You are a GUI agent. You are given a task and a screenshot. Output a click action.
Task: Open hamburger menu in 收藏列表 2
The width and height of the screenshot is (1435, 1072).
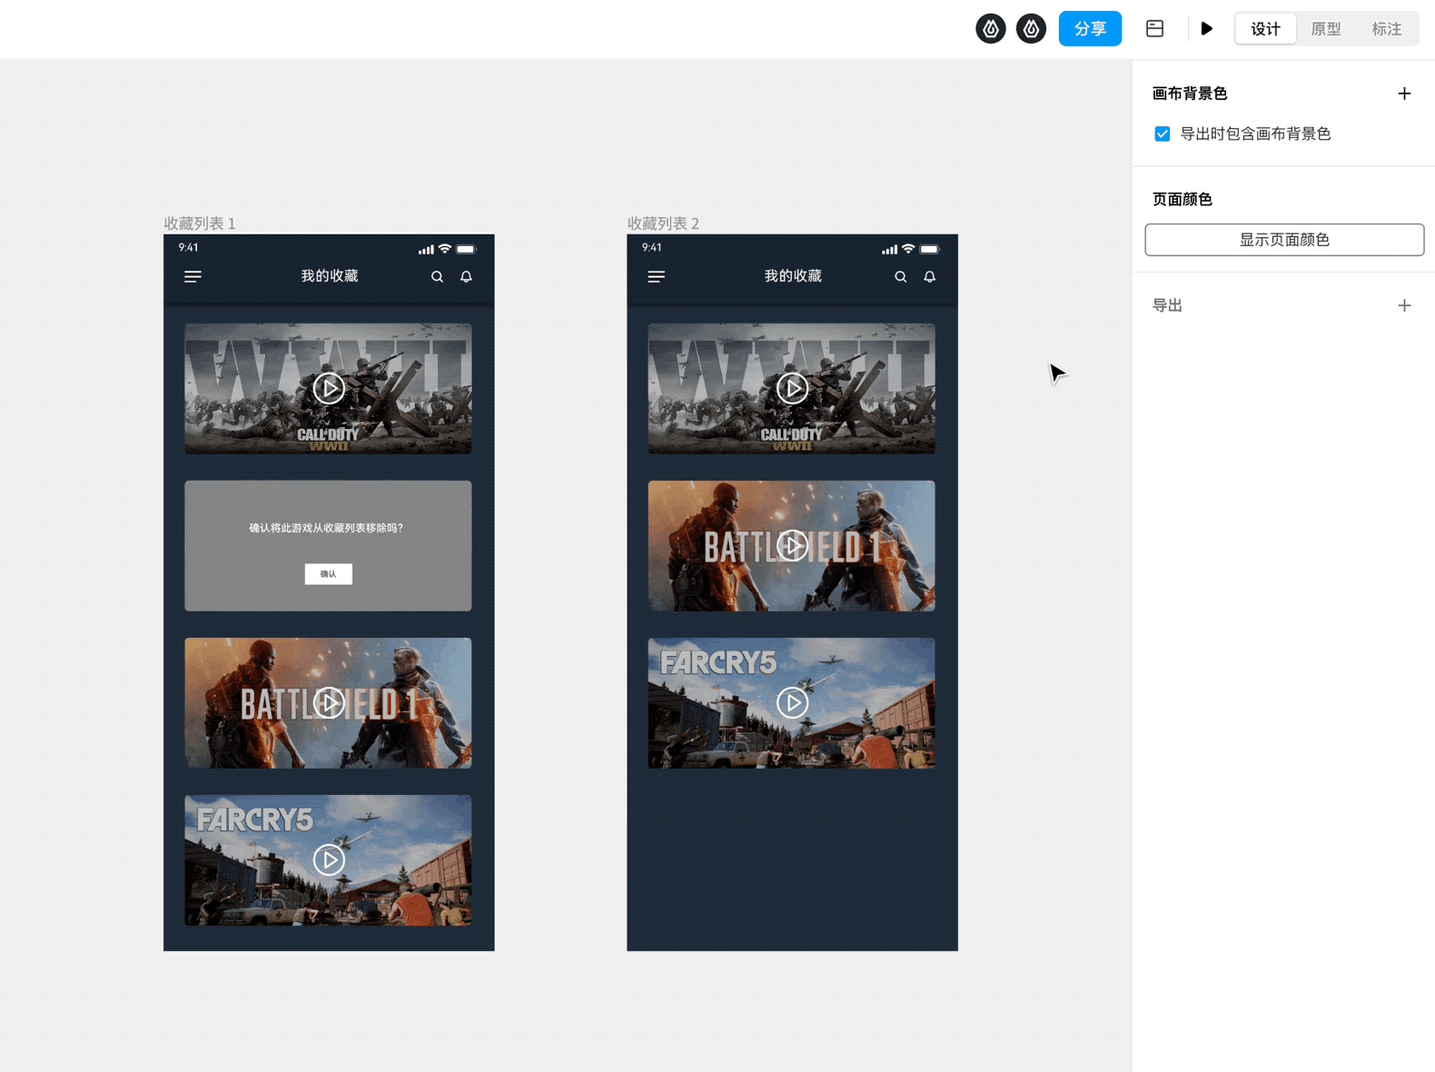click(x=656, y=276)
